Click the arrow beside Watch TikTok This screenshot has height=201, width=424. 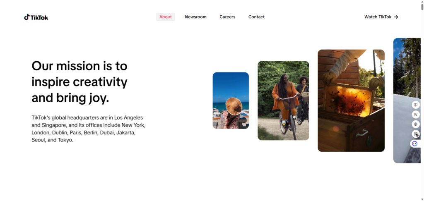pos(396,17)
